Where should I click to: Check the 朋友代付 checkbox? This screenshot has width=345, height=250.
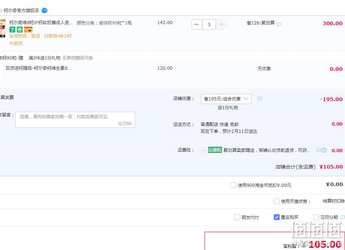[237, 217]
